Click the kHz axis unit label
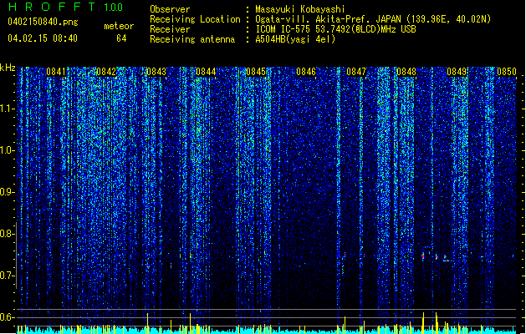 8,68
